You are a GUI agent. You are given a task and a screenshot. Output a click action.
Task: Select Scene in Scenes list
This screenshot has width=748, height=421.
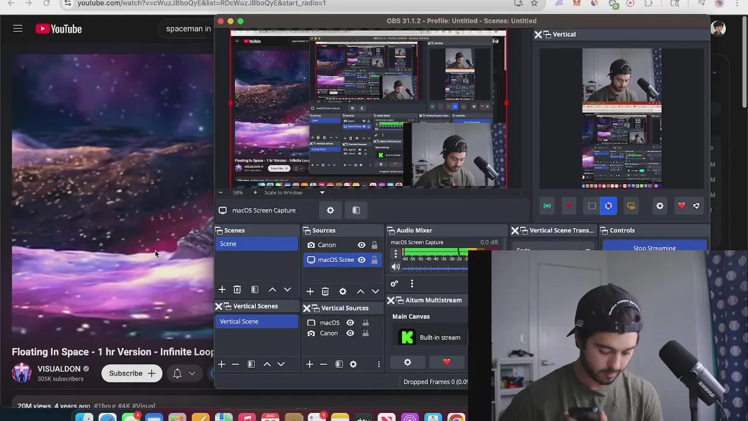click(257, 244)
